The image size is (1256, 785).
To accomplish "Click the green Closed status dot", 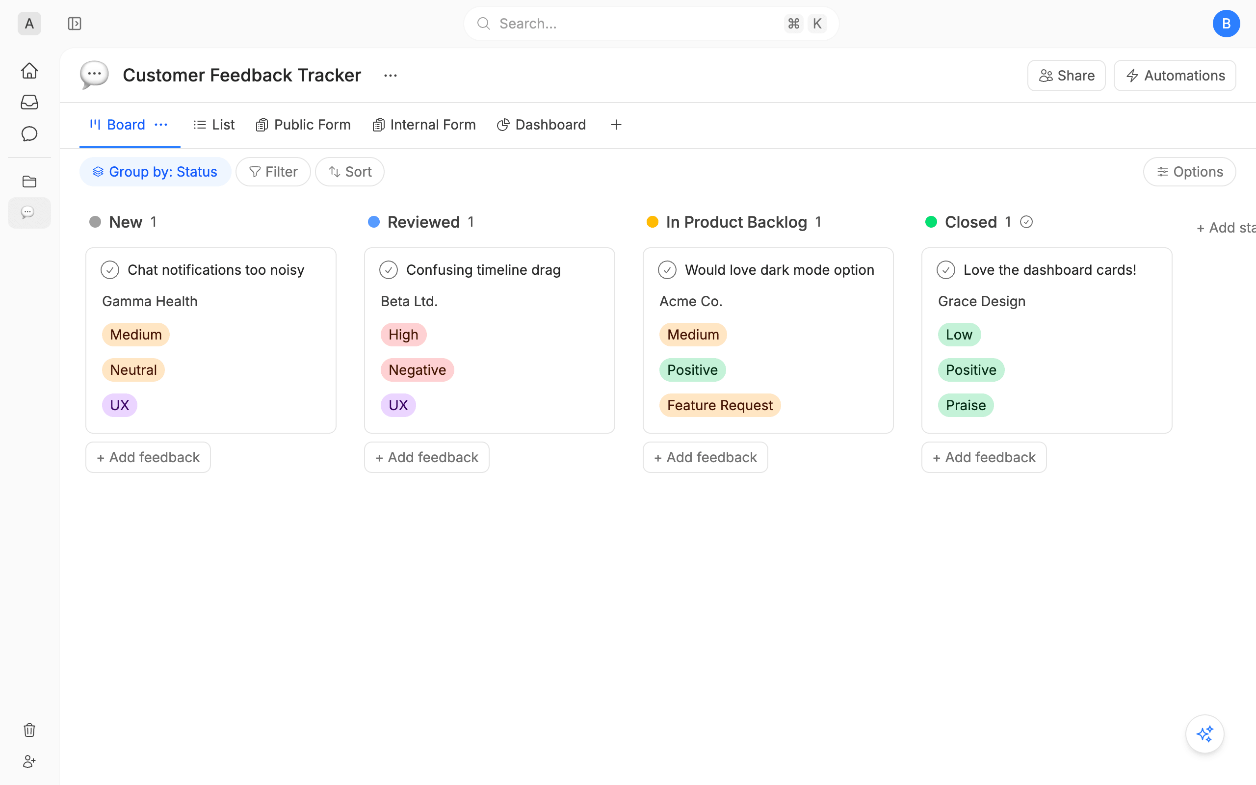I will [x=931, y=222].
